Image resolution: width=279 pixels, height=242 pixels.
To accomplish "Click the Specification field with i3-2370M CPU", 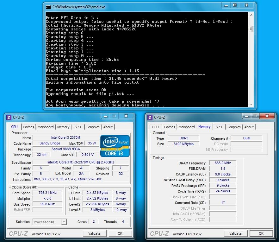I will tap(81, 162).
